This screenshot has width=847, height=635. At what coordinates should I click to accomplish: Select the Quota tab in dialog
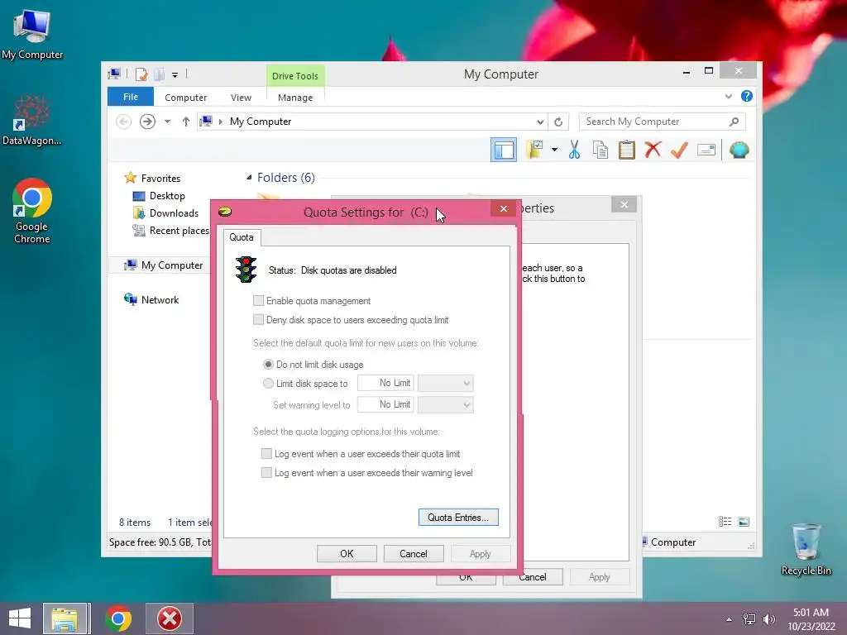(241, 237)
